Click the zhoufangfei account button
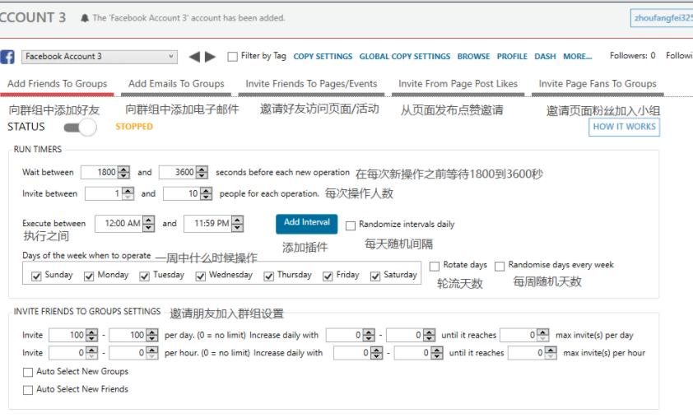Image resolution: width=693 pixels, height=418 pixels. pos(662,18)
